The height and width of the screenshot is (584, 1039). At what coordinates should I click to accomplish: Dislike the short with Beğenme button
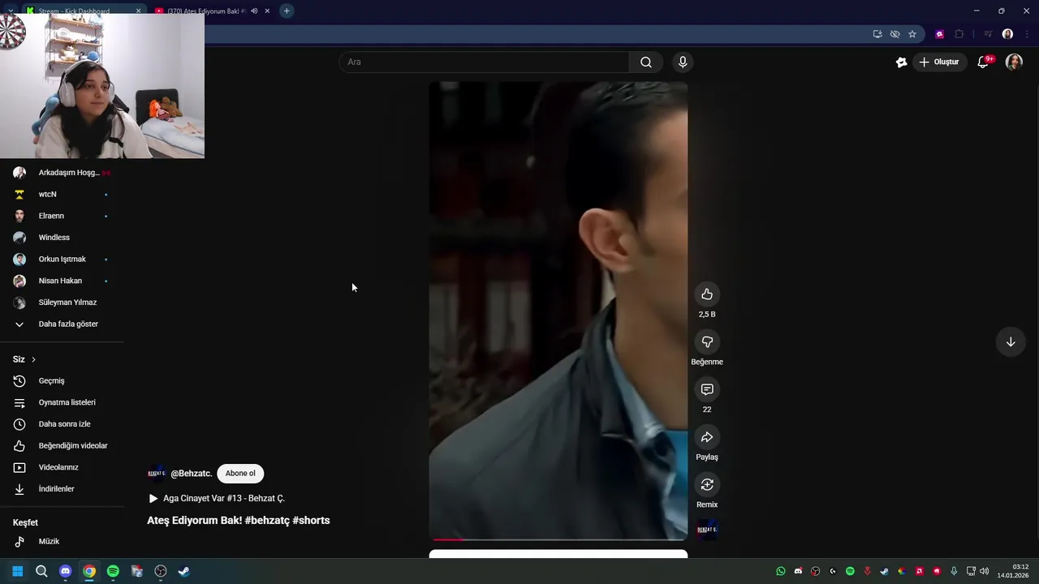point(707,342)
